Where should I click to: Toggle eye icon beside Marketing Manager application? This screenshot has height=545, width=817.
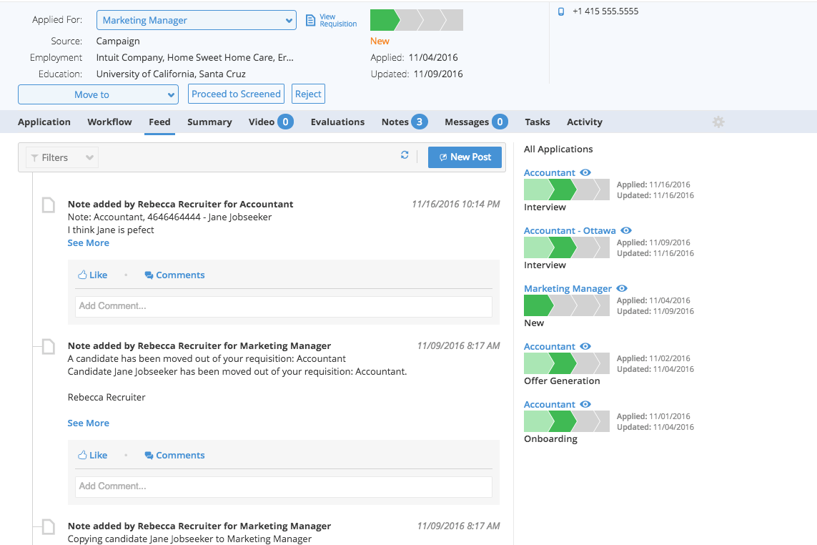click(622, 288)
